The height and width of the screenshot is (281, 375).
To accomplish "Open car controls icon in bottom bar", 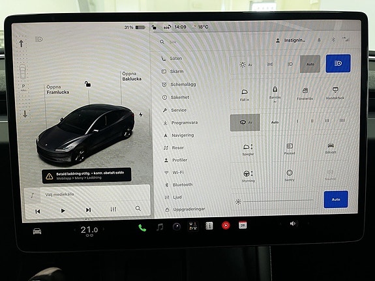I will coord(37,231).
